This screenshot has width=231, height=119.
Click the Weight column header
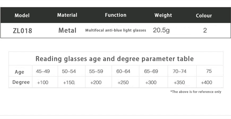[163, 15]
